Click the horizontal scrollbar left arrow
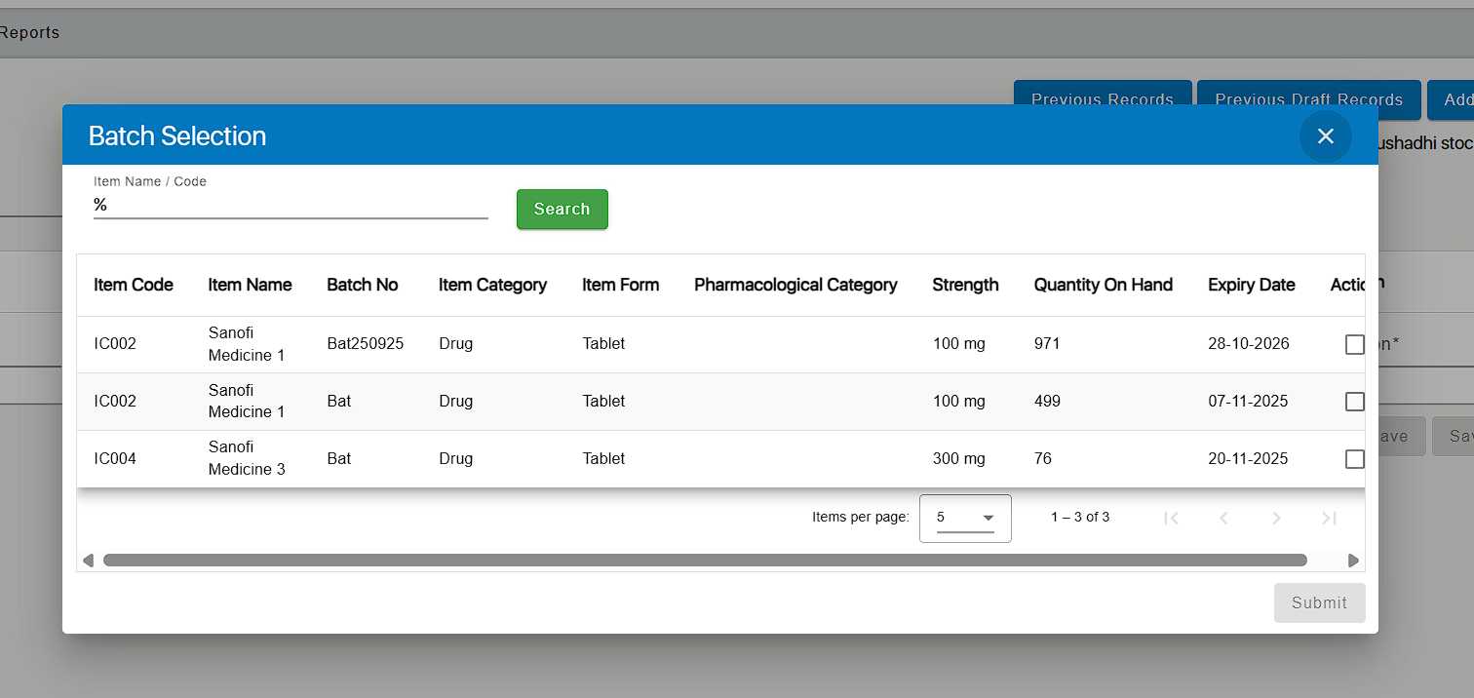 coord(88,561)
